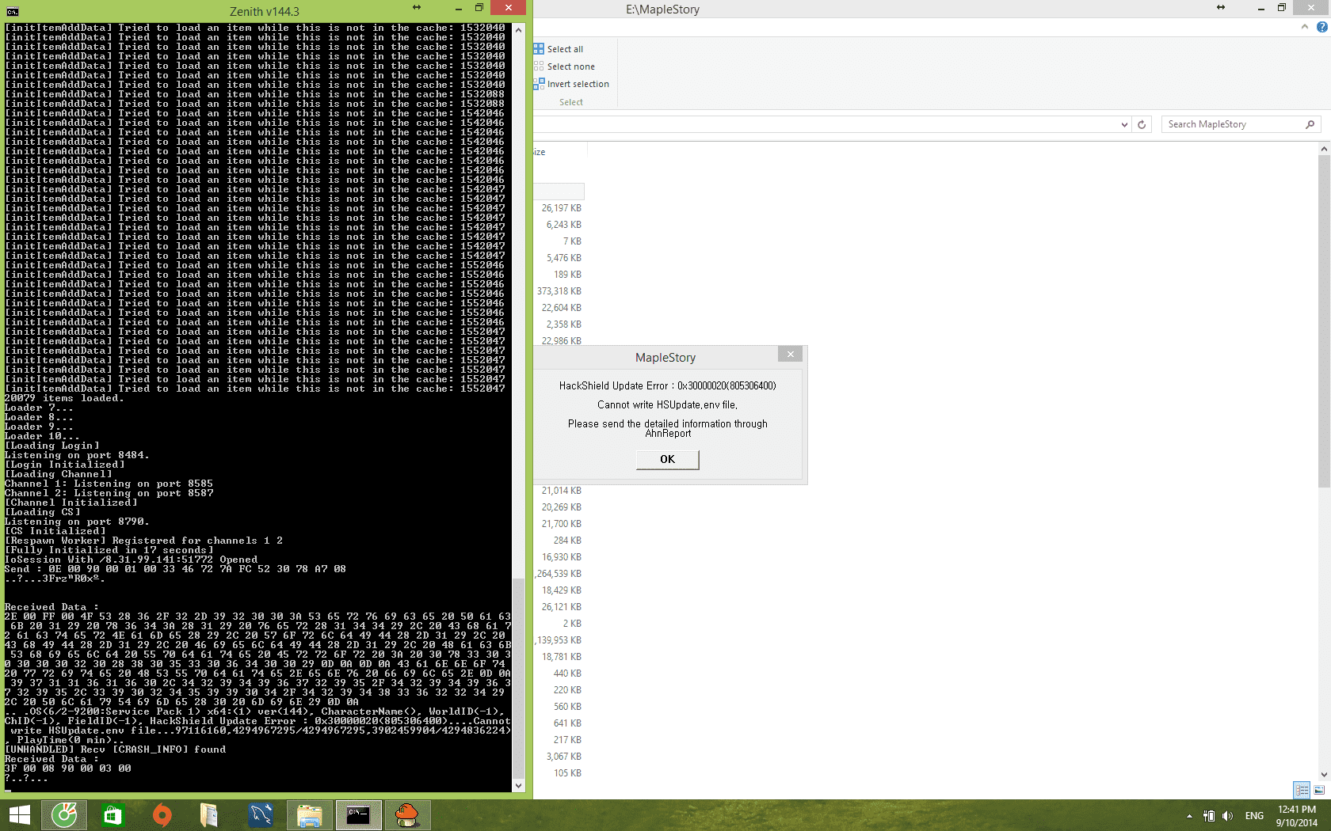Open Explorer help question mark

(x=1321, y=27)
